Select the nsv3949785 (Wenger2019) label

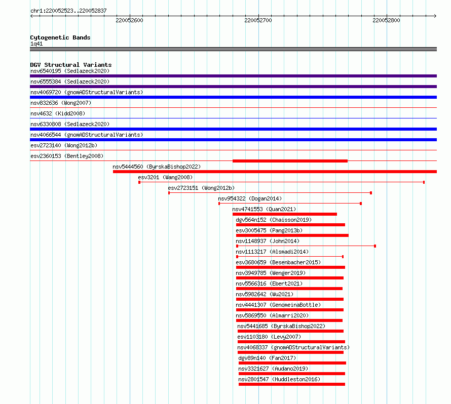pyautogui.click(x=271, y=273)
